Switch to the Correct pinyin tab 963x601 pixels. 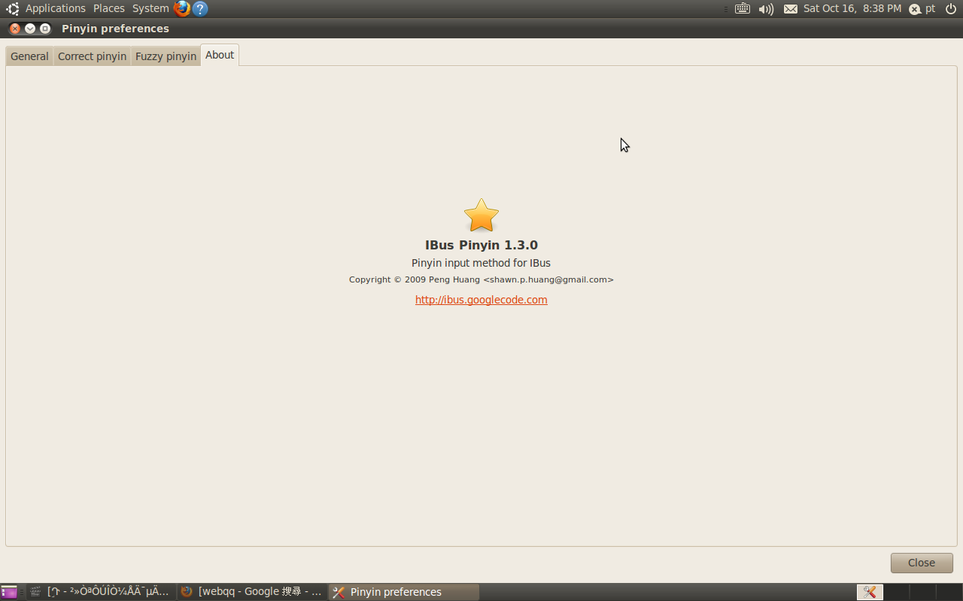click(92, 56)
